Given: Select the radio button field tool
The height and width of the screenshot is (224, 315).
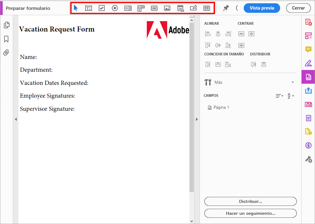Looking at the screenshot, I should pyautogui.click(x=115, y=8).
